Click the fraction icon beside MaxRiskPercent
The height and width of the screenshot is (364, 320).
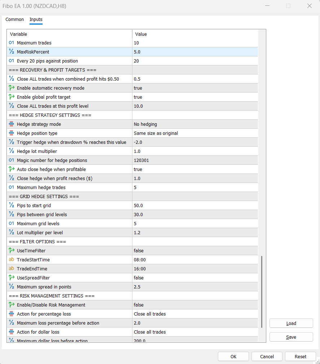point(11,52)
